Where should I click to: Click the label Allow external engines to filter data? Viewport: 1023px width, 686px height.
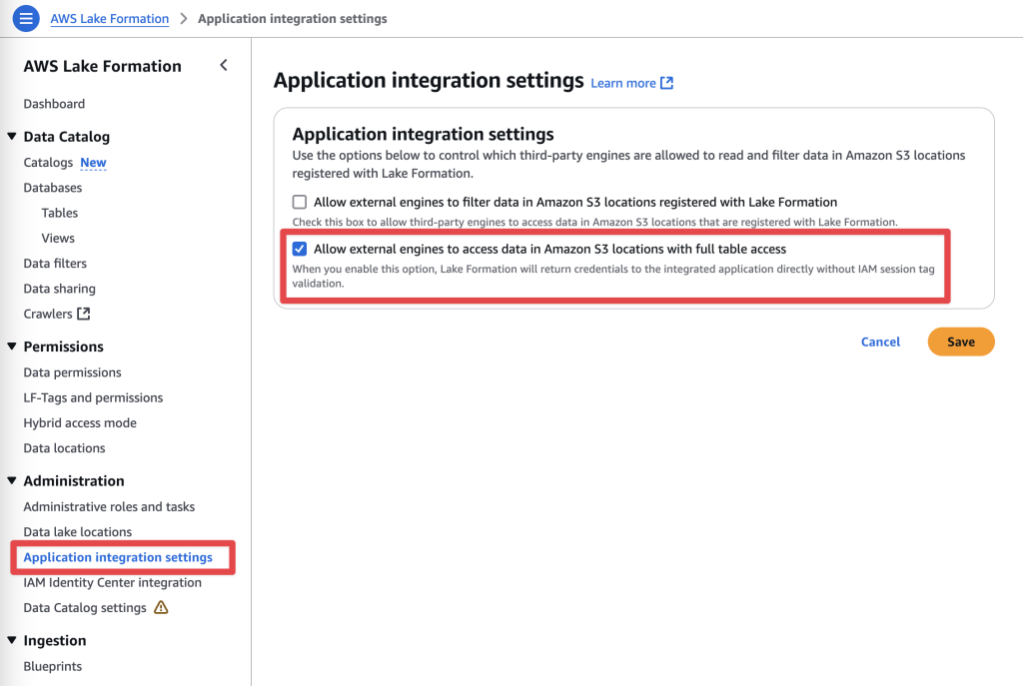[x=575, y=202]
